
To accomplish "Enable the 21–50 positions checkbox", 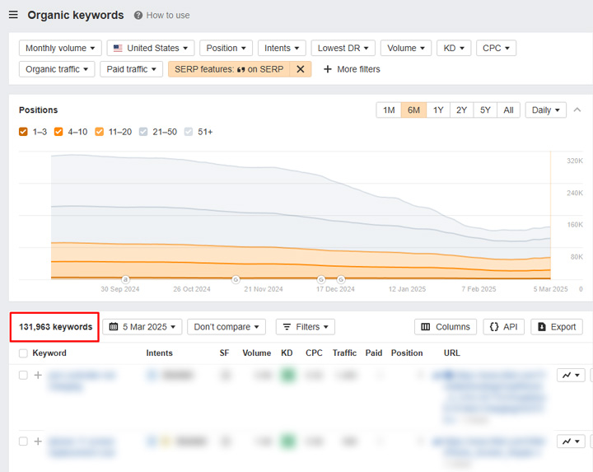I will pos(143,132).
